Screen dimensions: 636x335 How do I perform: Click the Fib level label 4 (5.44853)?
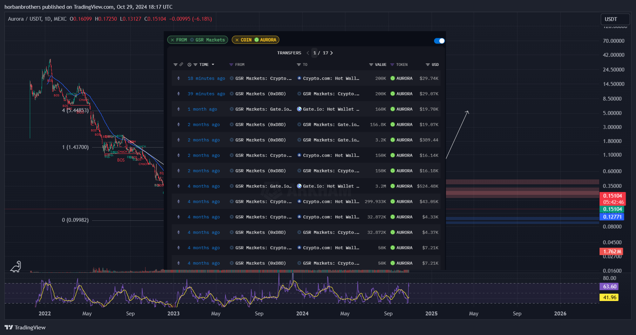75,110
